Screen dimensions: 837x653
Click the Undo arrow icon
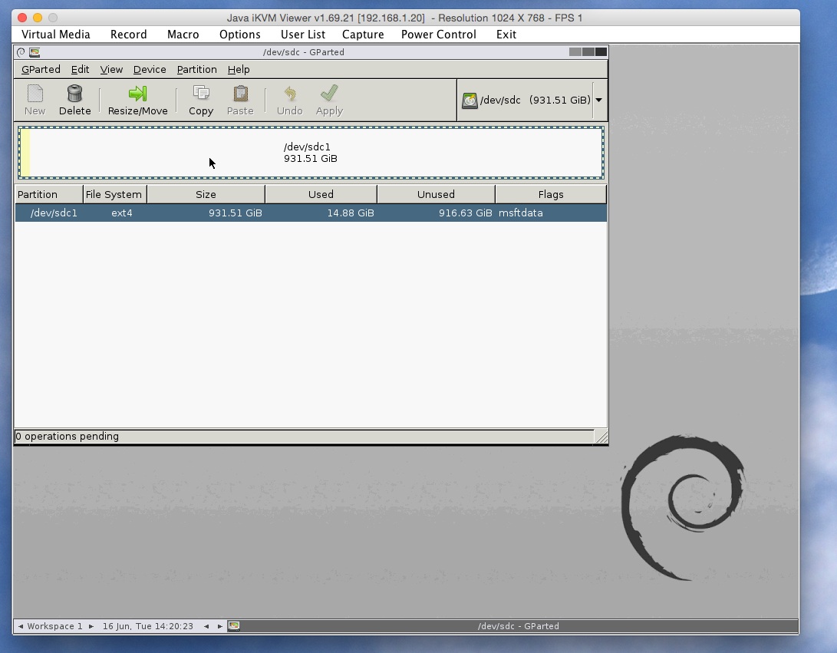pyautogui.click(x=290, y=94)
